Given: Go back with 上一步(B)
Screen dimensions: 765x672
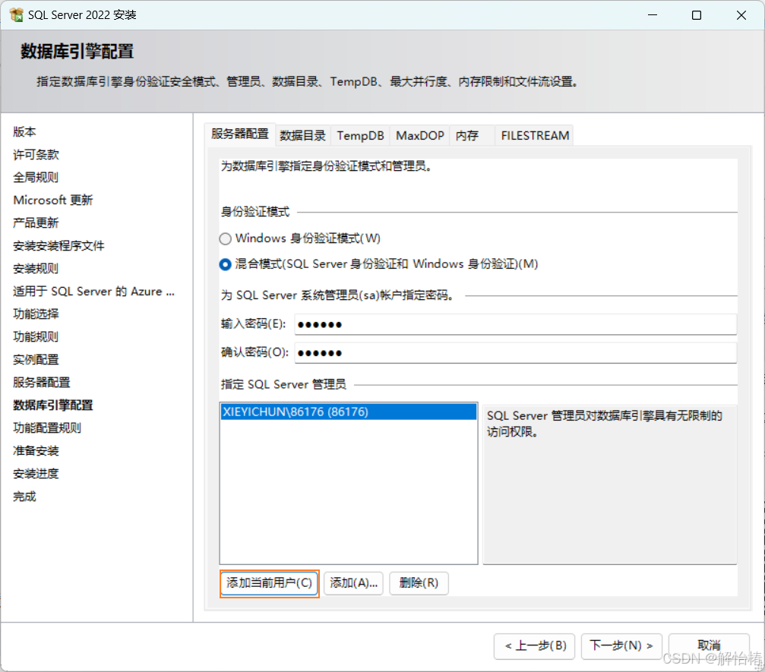Looking at the screenshot, I should pos(534,646).
